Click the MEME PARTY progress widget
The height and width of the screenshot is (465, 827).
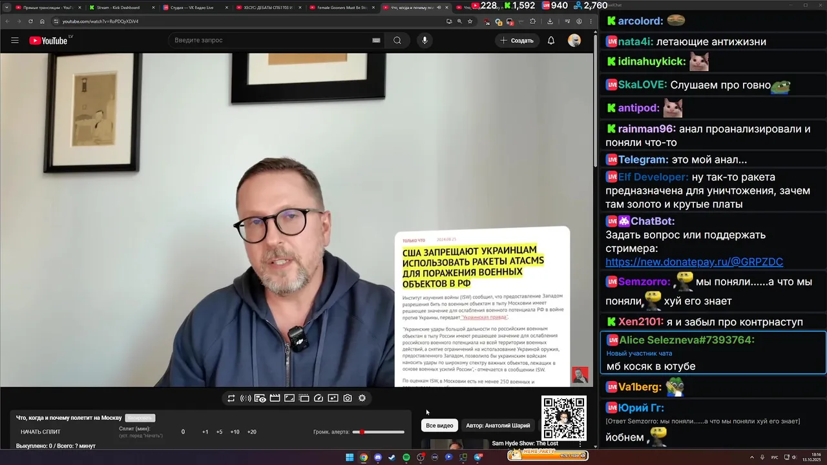pyautogui.click(x=549, y=455)
